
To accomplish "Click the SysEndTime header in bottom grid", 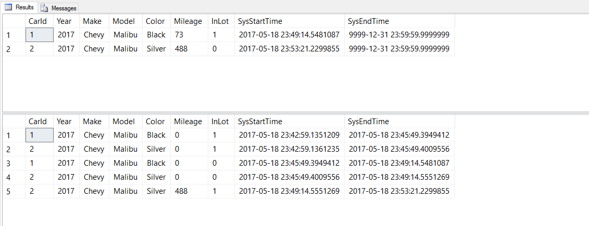I will (x=368, y=122).
